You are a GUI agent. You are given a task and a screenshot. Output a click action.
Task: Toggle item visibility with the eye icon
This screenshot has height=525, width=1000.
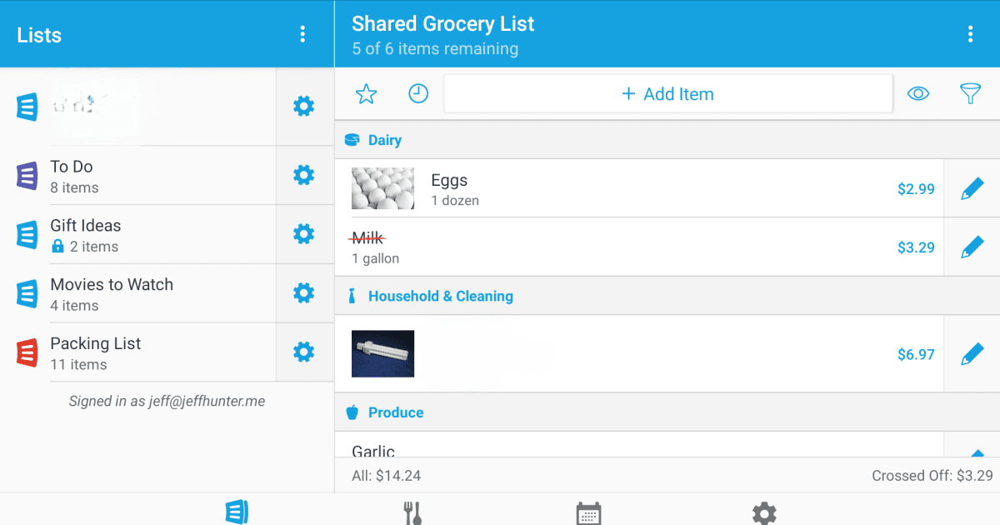click(918, 93)
